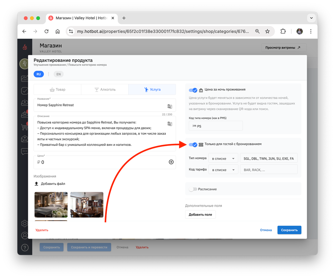Click the tariff codes field BAR, RACK
Image resolution: width=335 pixels, height=278 pixels.
[x=269, y=170]
